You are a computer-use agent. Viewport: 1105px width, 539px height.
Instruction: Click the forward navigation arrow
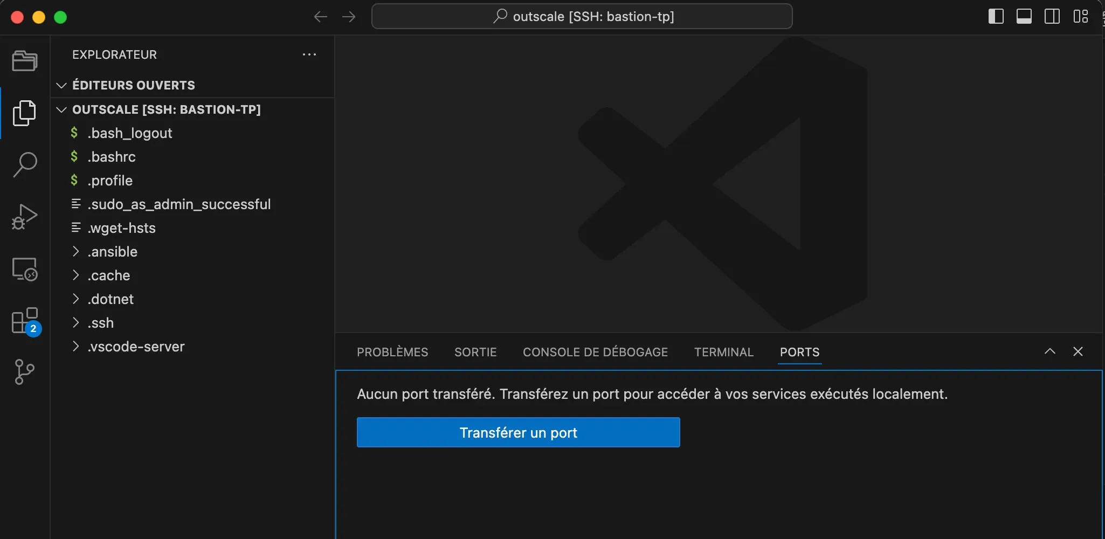349,17
